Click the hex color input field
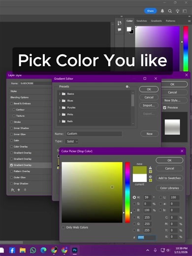Image resolution: width=192 pixels, height=256 pixels. tap(146, 237)
